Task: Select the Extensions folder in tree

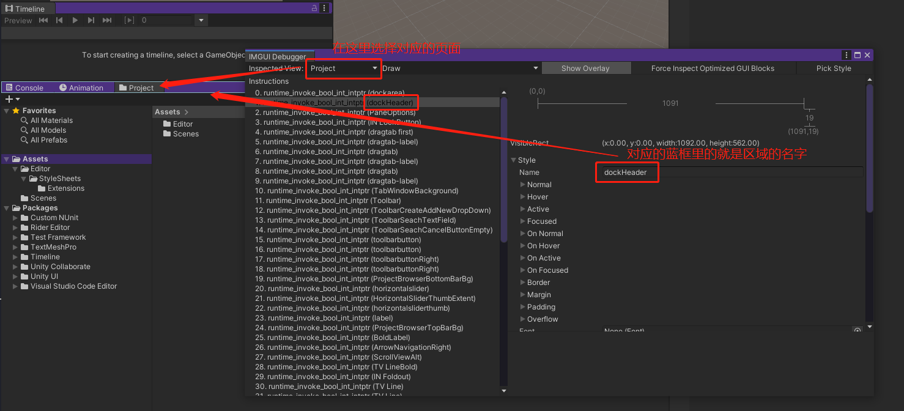Action: (61, 188)
